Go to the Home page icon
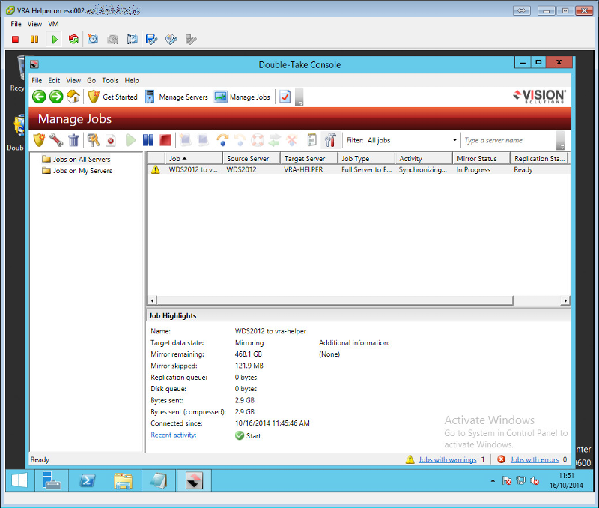Screen dimensions: 599x508 point(73,97)
